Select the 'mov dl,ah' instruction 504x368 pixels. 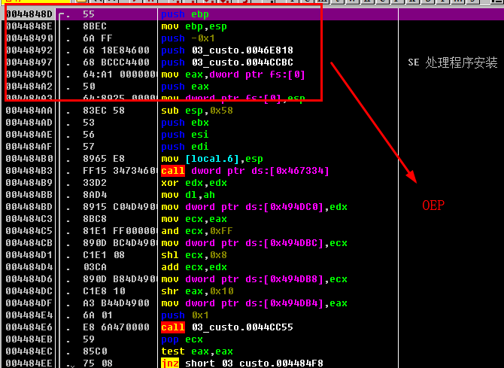point(188,195)
